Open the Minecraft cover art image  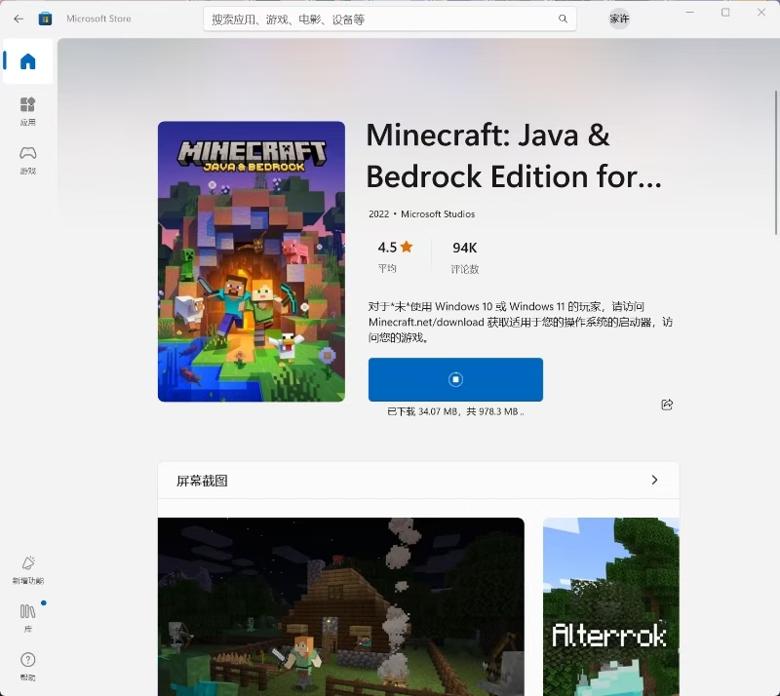[x=252, y=261]
